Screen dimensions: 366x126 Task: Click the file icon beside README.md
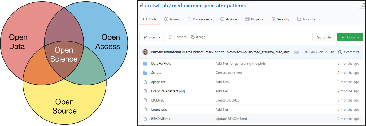[145, 119]
